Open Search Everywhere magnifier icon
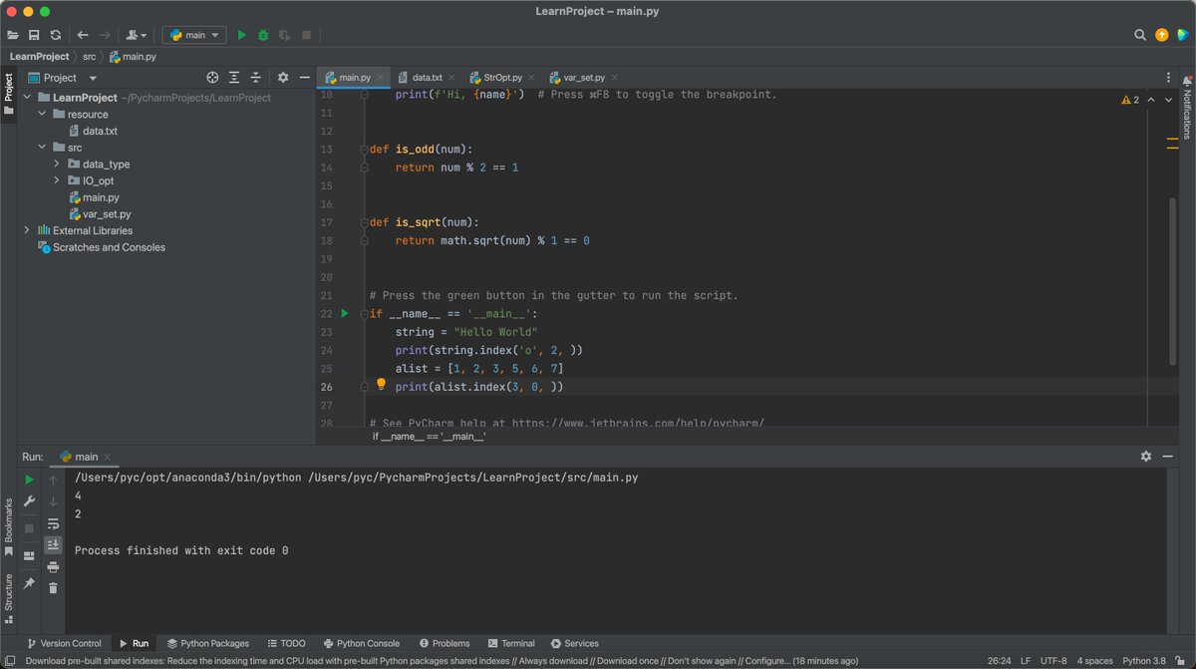 click(1140, 35)
